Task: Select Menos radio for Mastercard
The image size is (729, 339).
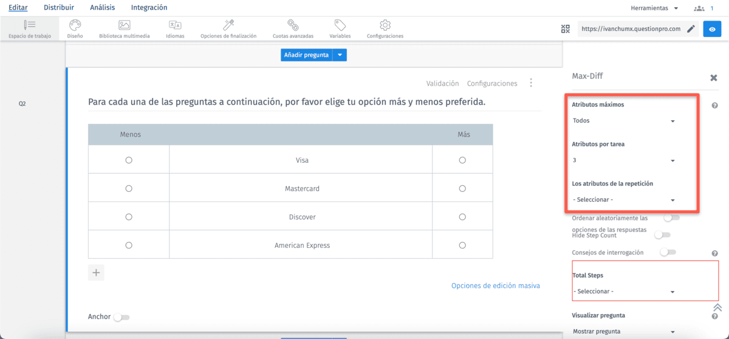Action: click(x=129, y=188)
